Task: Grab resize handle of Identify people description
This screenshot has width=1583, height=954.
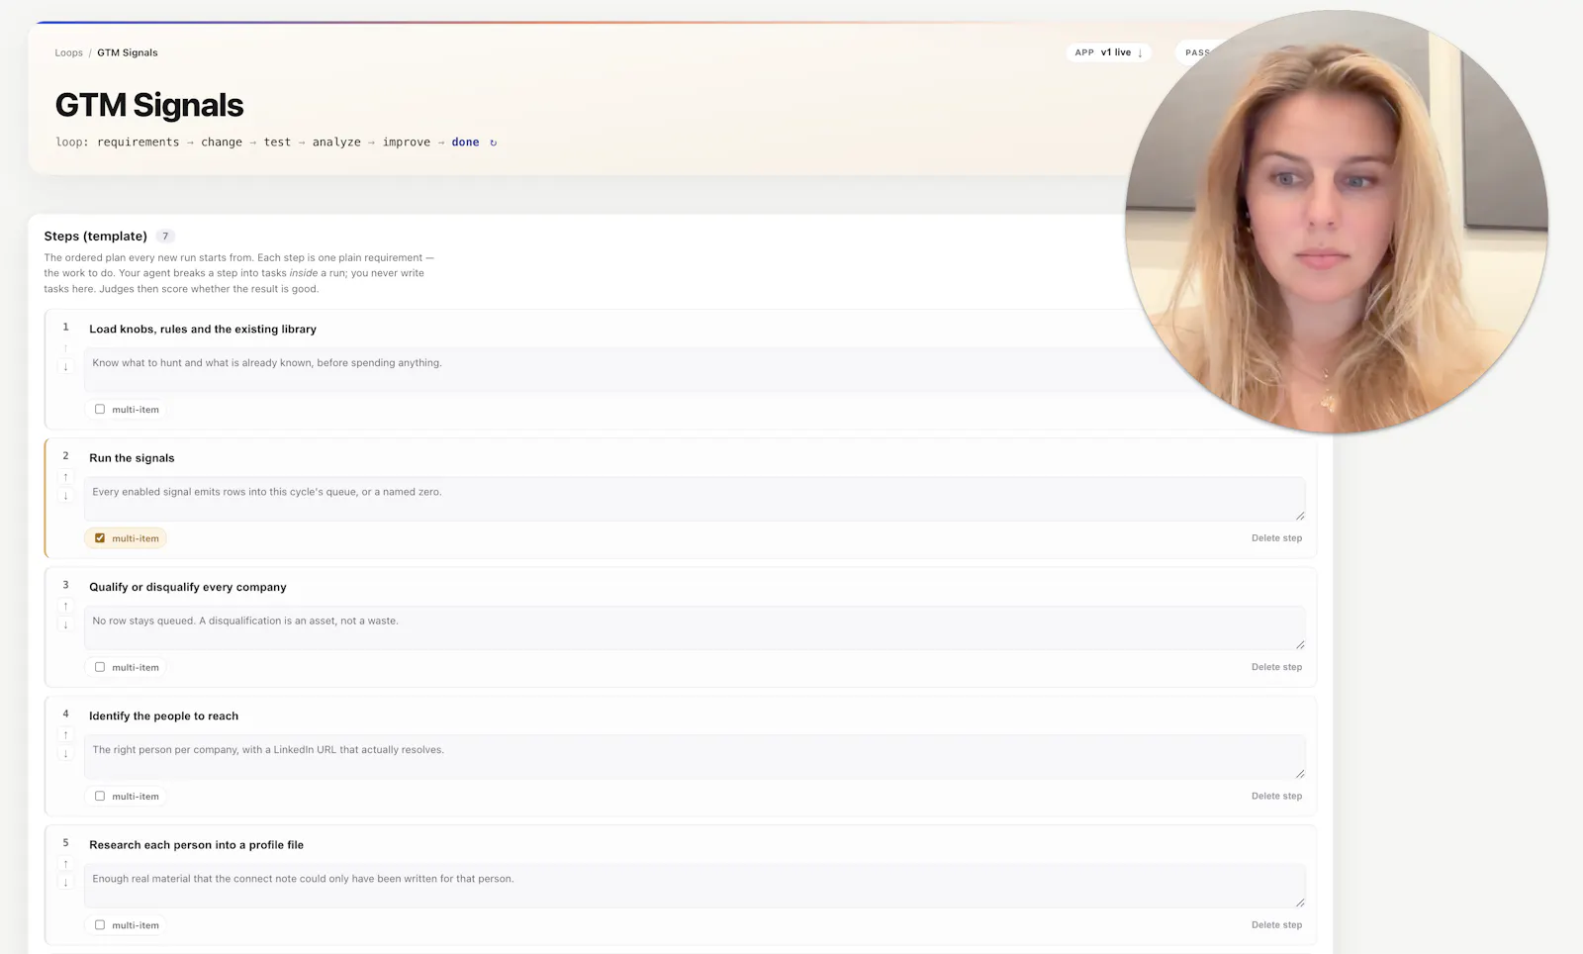Action: coord(1300,773)
